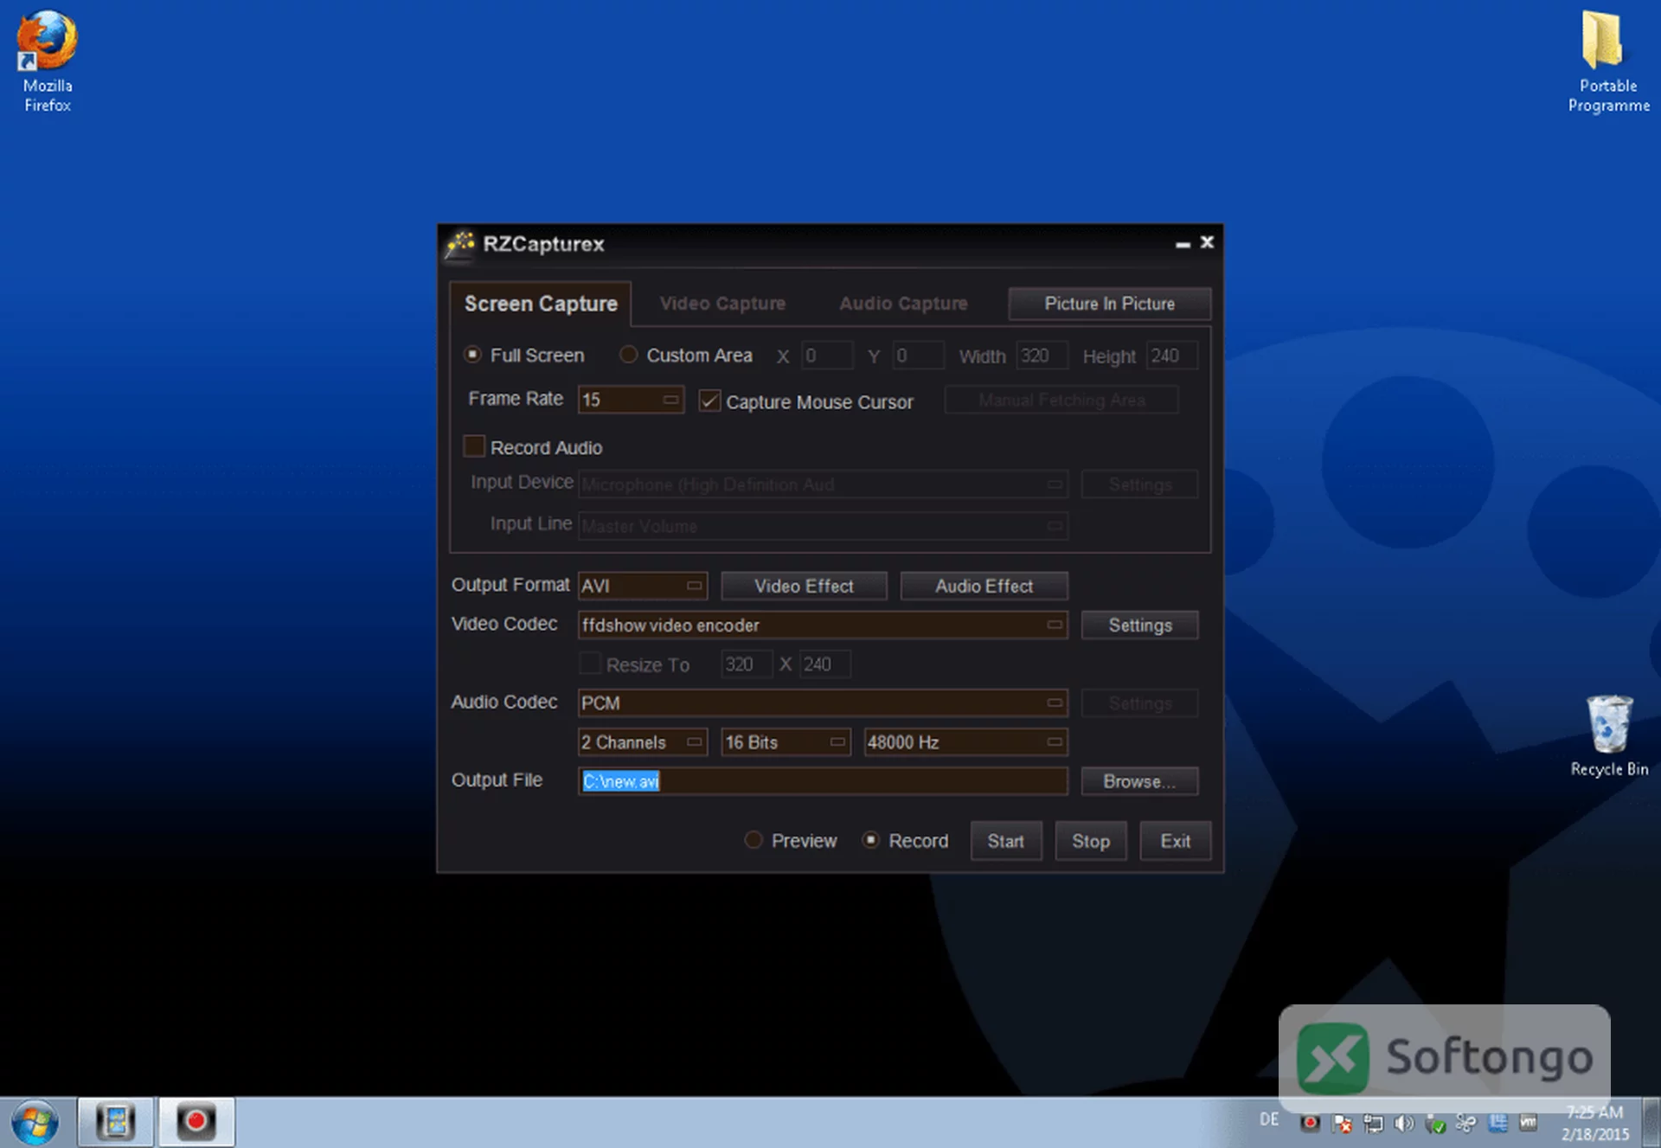This screenshot has height=1148, width=1661.
Task: Click Browse for output file
Action: point(1139,781)
